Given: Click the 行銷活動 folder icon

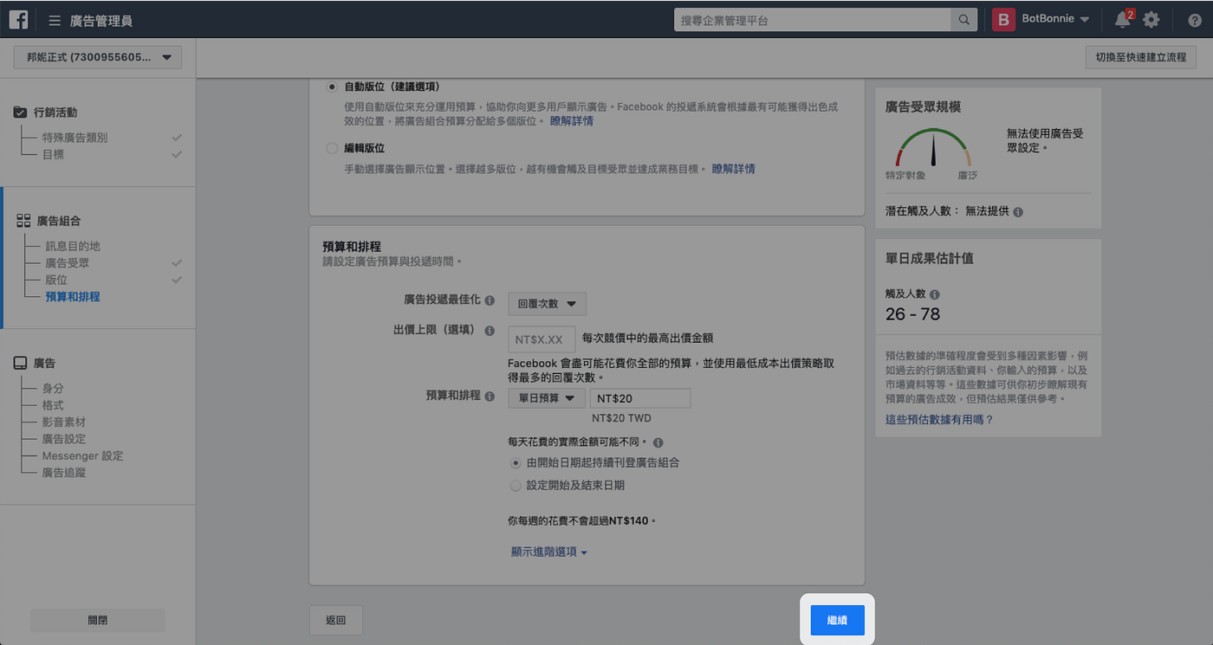Looking at the screenshot, I should point(21,113).
